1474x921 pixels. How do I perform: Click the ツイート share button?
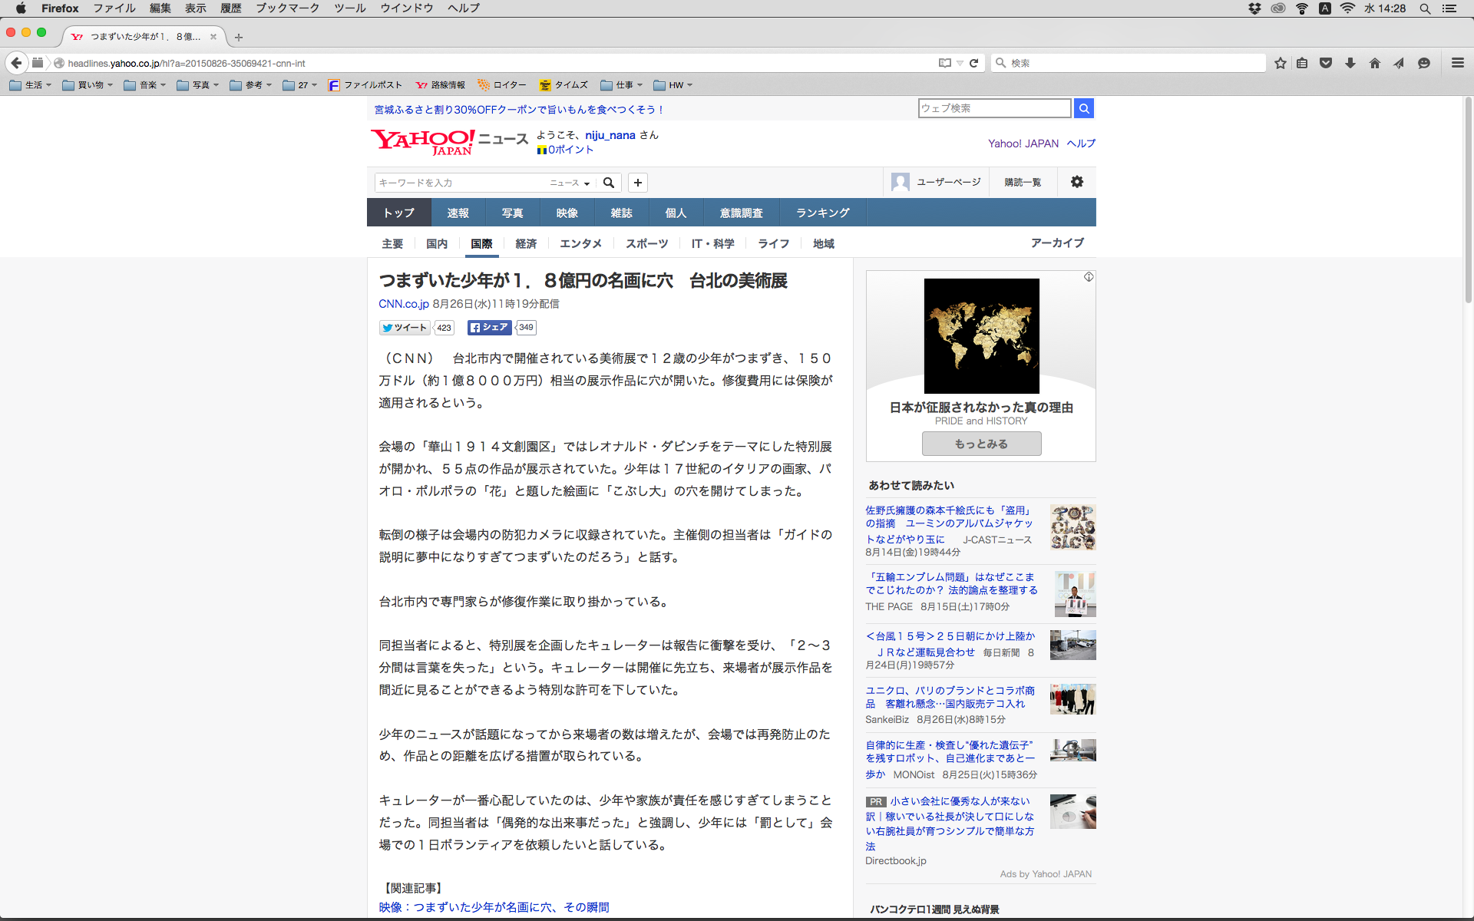pyautogui.click(x=405, y=328)
